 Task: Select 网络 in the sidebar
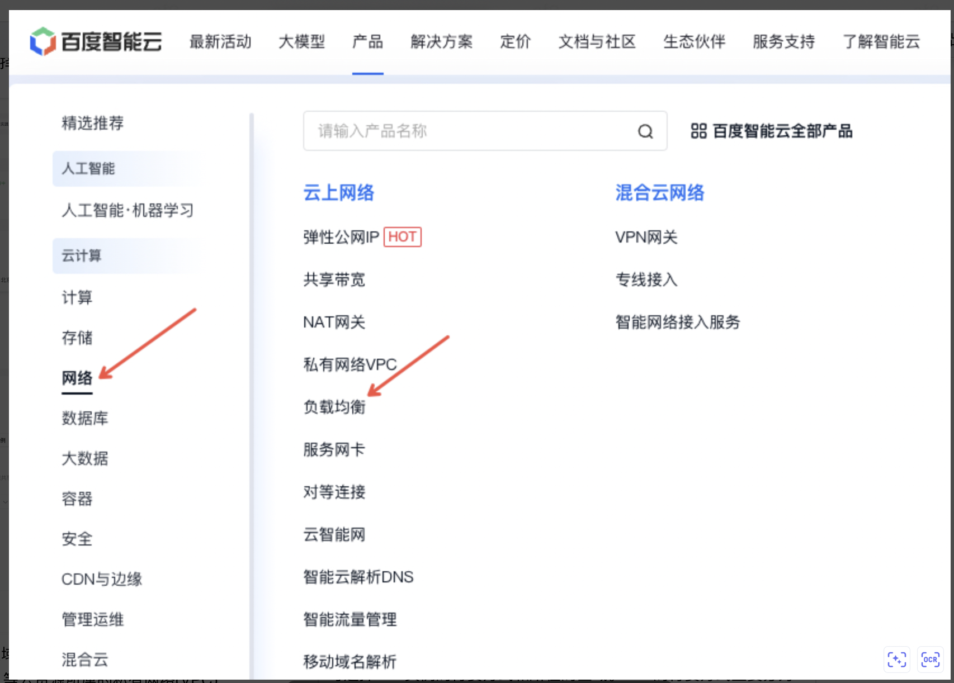click(x=77, y=378)
